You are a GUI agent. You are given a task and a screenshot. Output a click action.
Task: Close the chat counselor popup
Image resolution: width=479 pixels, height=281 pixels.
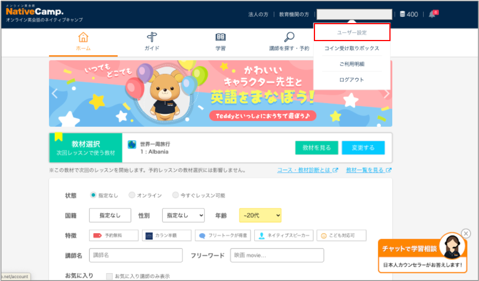click(465, 233)
